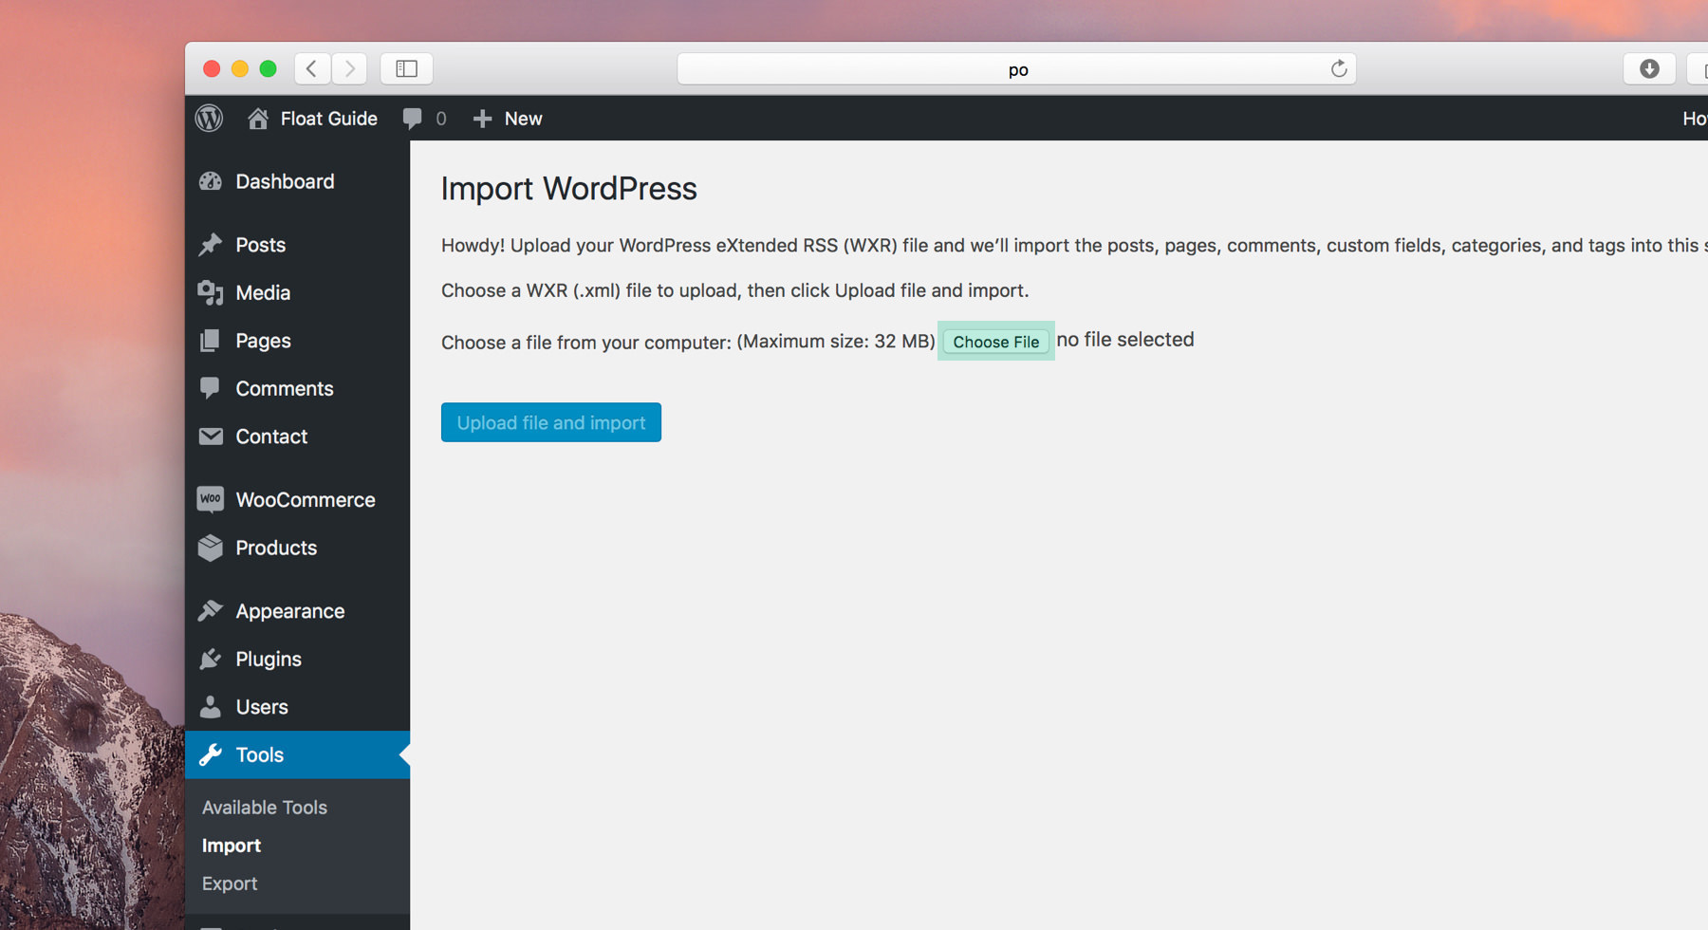Viewport: 1708px width, 930px height.
Task: Click the Safari address bar
Action: tap(1016, 68)
